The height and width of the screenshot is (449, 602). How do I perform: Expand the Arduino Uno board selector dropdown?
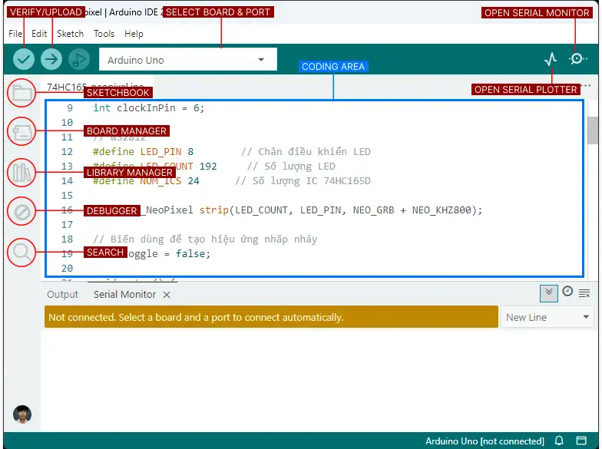[x=187, y=60]
